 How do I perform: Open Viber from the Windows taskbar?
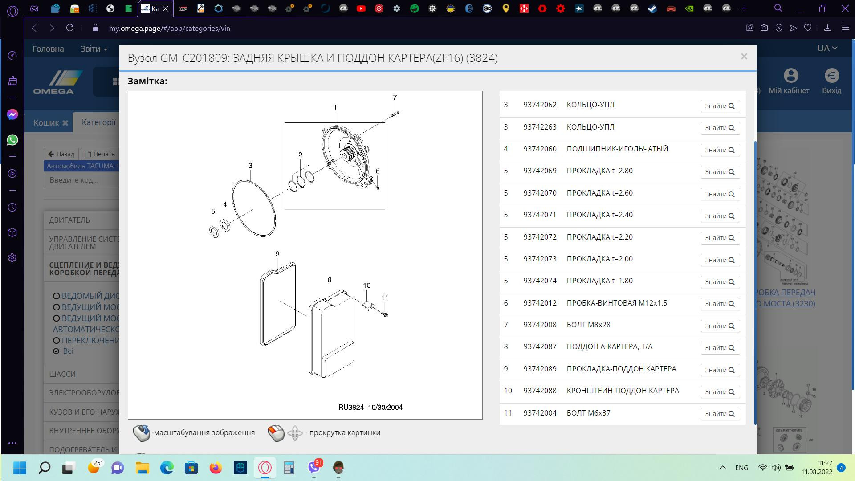pyautogui.click(x=314, y=468)
